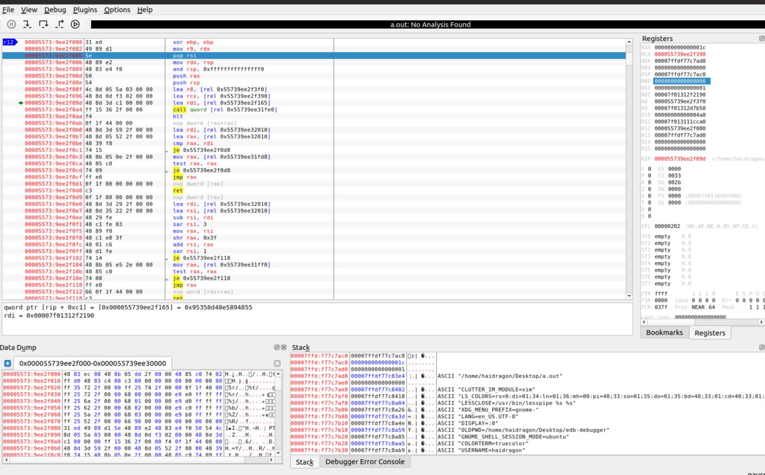Float the Registers panel
The height and width of the screenshot is (475, 765).
pyautogui.click(x=762, y=38)
